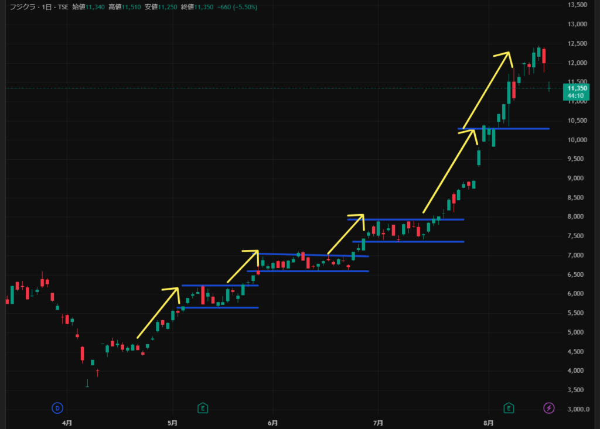The height and width of the screenshot is (429, 600).
Task: Click the purple lightning bolt icon
Action: (x=549, y=408)
